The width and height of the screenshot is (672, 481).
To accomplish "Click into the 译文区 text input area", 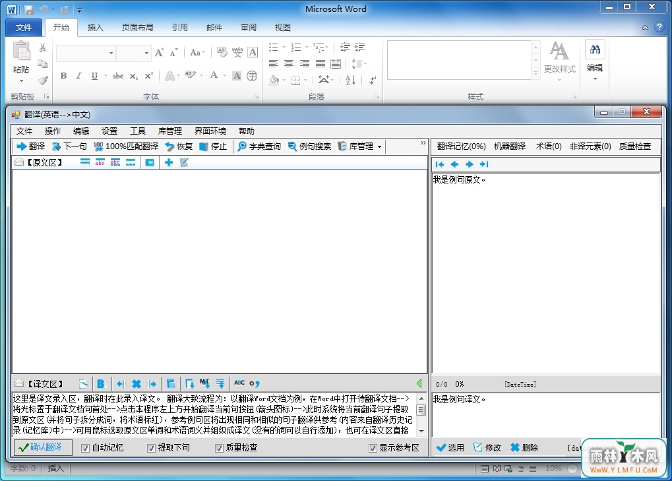I will 214,414.
